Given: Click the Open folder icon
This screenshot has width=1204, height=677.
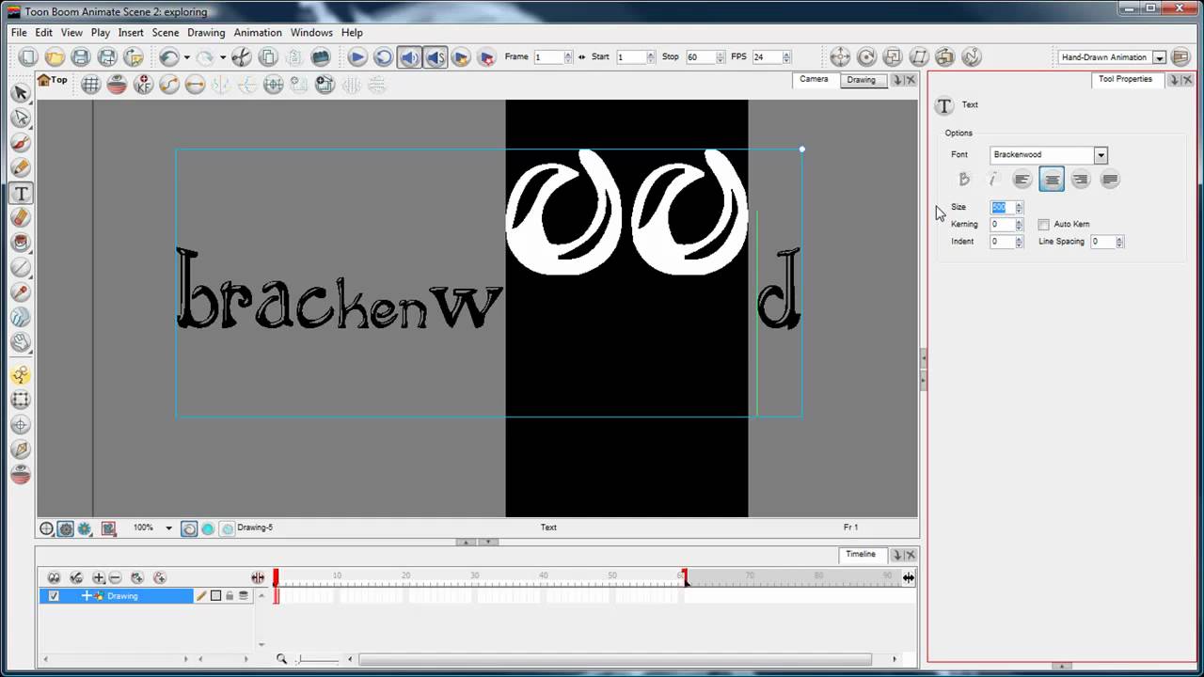Looking at the screenshot, I should (x=55, y=57).
